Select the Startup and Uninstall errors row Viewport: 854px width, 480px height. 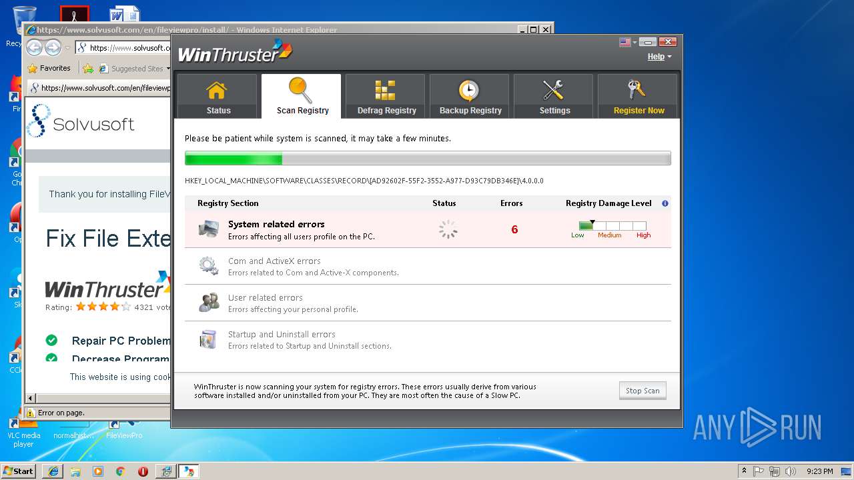428,339
